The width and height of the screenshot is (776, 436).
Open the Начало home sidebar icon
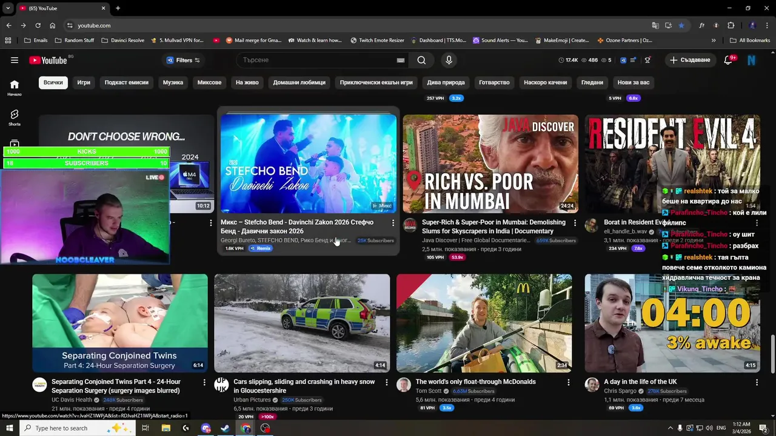pos(15,87)
